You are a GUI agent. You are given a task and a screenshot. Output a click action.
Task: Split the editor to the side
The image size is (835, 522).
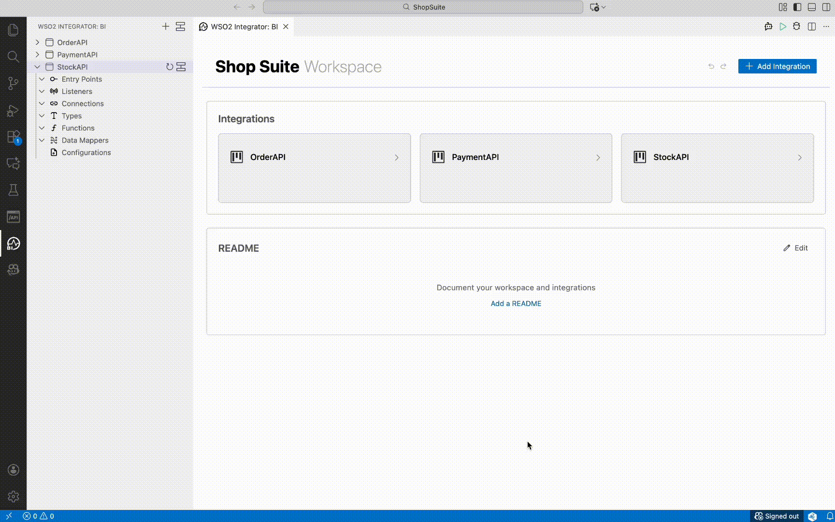(x=812, y=27)
